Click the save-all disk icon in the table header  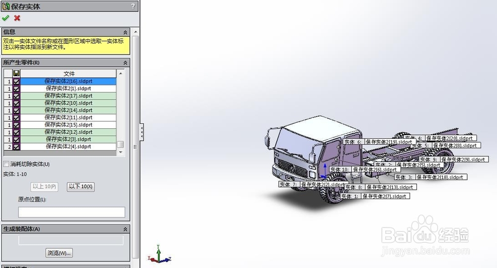(x=16, y=73)
